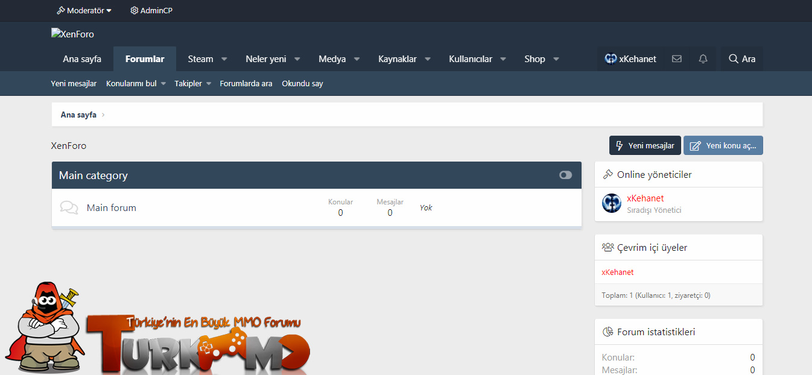This screenshot has width=812, height=375.
Task: Open the Kaynaklar tab
Action: (398, 59)
